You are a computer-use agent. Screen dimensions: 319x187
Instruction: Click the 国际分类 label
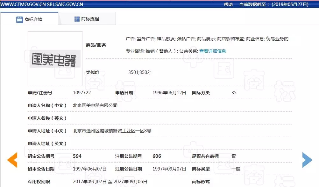tap(201, 93)
